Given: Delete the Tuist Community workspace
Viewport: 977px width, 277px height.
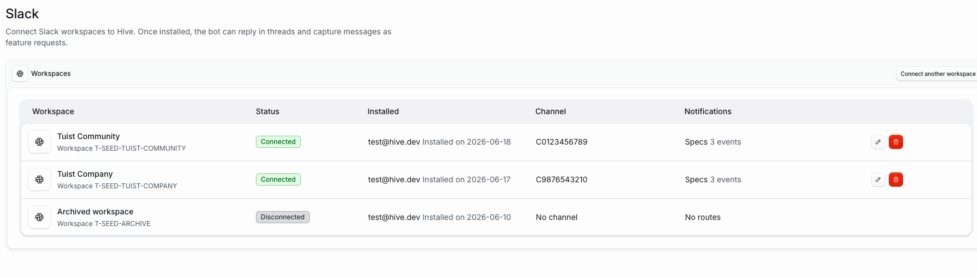Looking at the screenshot, I should [896, 142].
